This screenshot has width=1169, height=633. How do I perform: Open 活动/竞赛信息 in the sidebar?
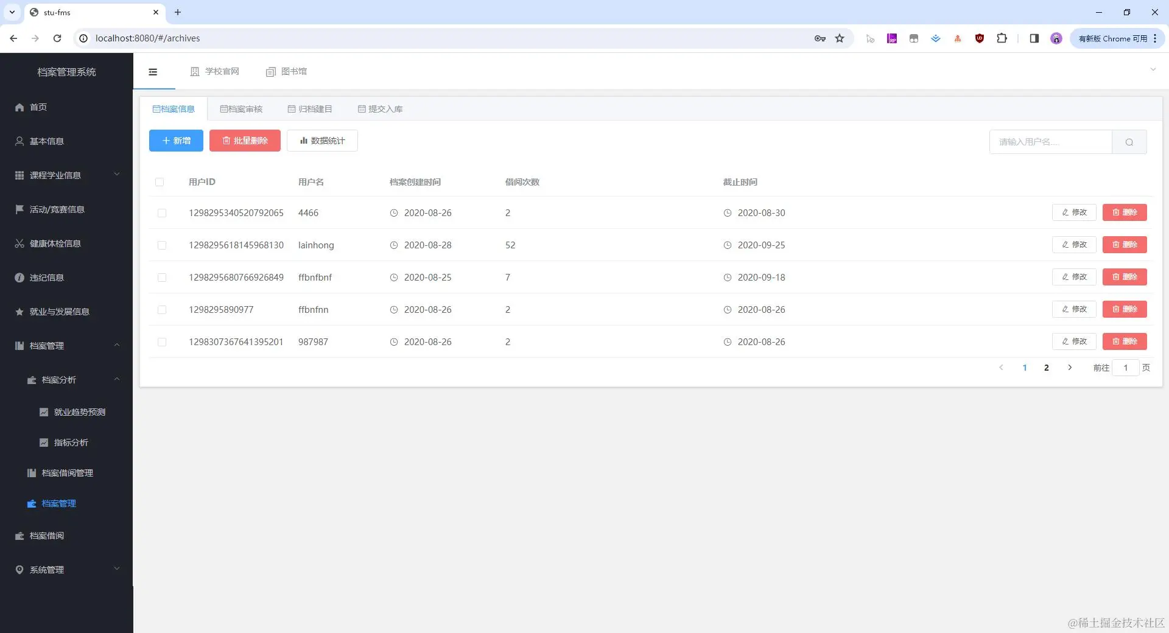66,209
